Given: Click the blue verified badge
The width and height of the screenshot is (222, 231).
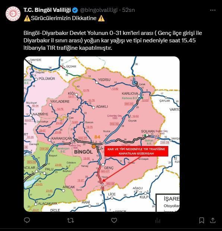Looking at the screenshot, I should click(75, 10).
